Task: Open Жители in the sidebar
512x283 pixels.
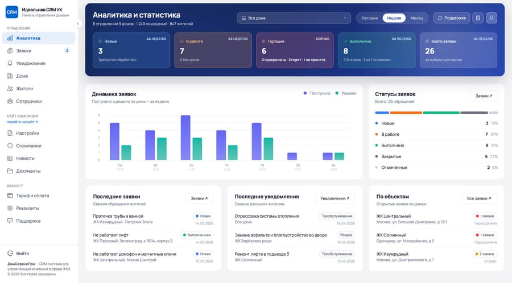Action: 39,89
